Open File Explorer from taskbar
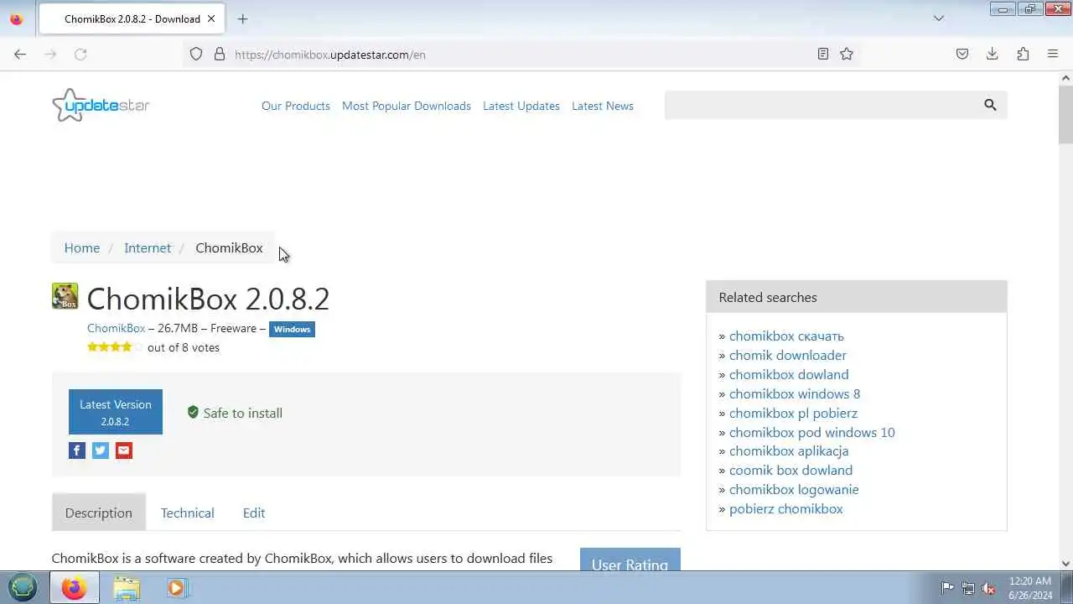1073x604 pixels. pos(127,588)
